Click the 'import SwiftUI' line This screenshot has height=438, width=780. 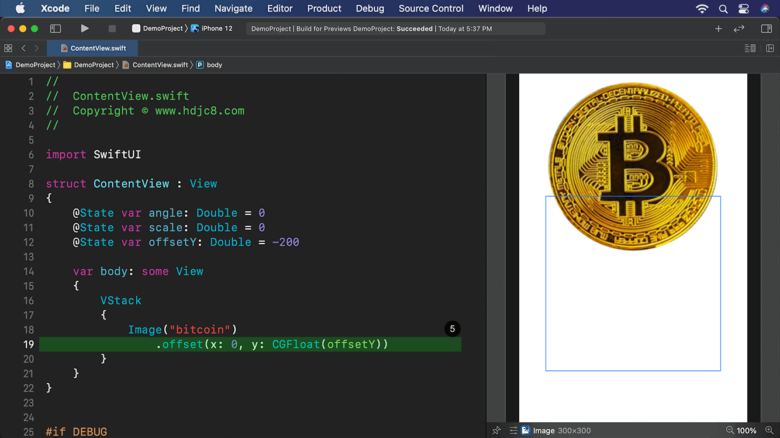coord(94,154)
